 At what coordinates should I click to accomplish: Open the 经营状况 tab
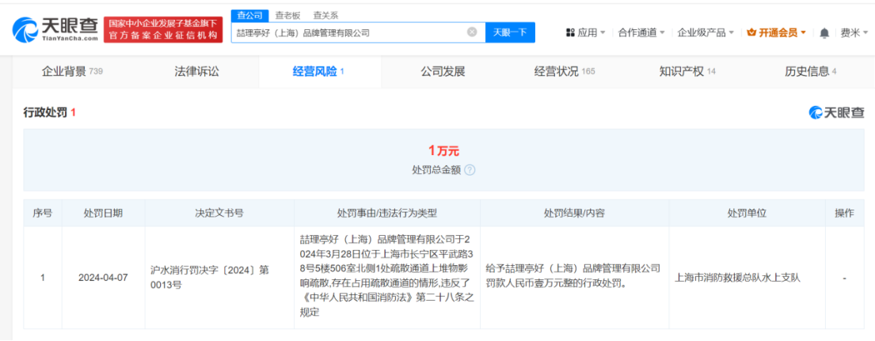pos(565,71)
